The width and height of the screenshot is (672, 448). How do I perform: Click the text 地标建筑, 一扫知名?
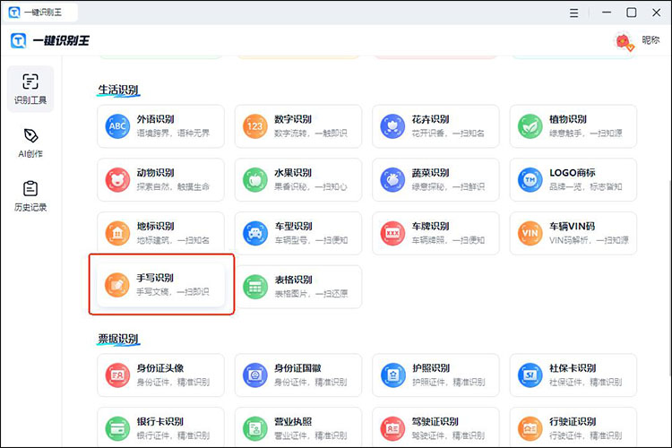click(x=173, y=240)
